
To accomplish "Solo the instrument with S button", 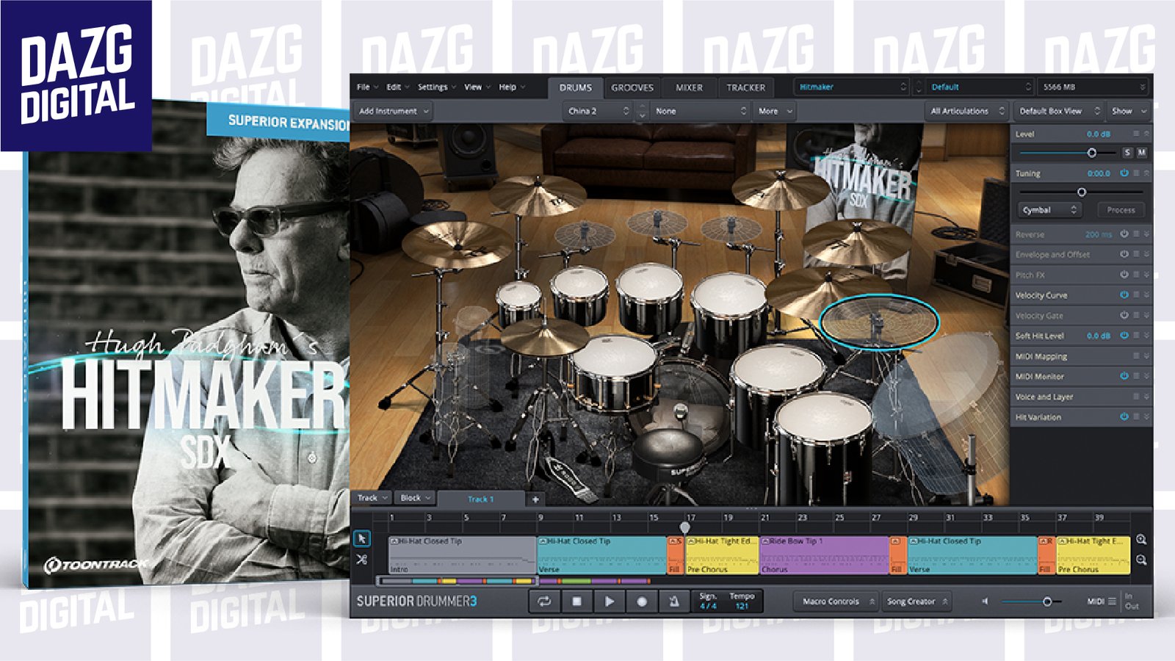I will click(1127, 153).
